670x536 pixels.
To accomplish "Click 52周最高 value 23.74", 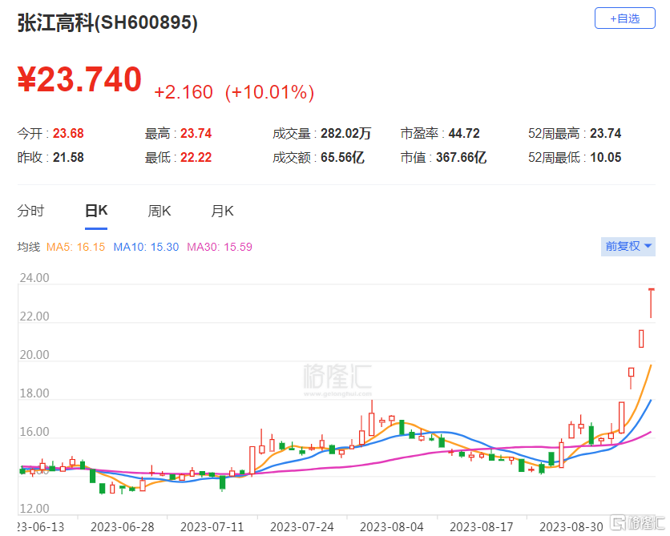I will click(x=605, y=133).
